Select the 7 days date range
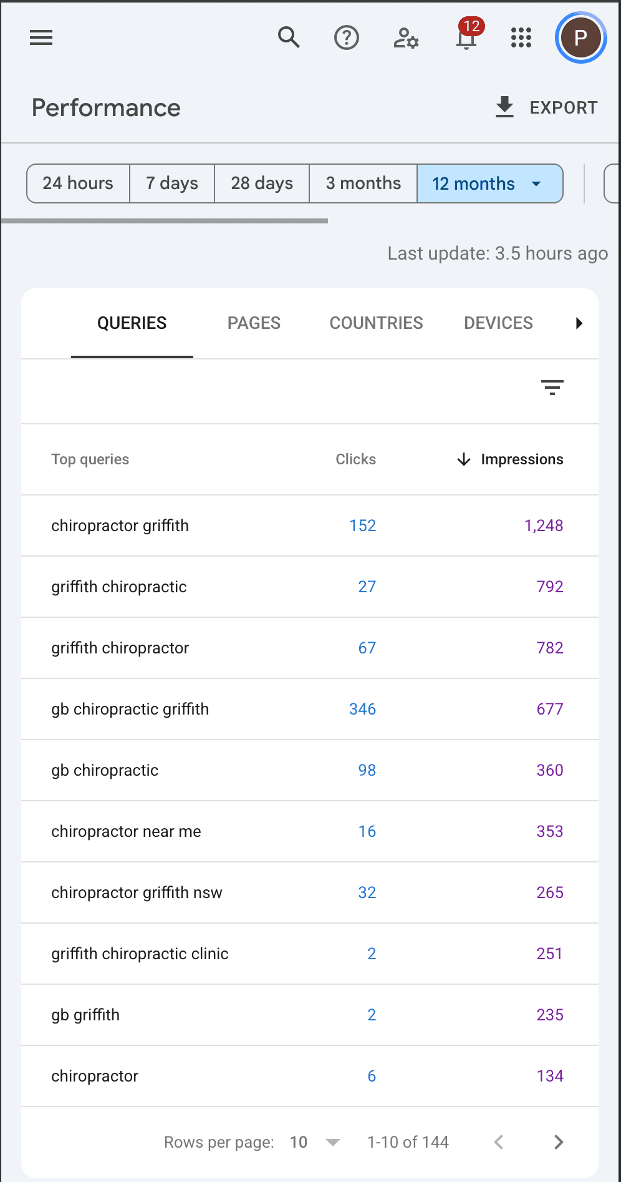 point(172,183)
